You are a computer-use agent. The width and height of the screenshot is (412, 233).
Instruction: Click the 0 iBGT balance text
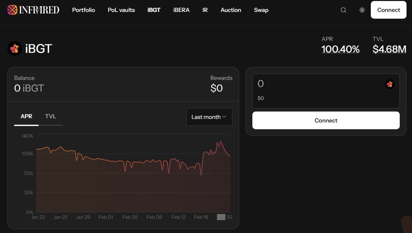pyautogui.click(x=29, y=88)
